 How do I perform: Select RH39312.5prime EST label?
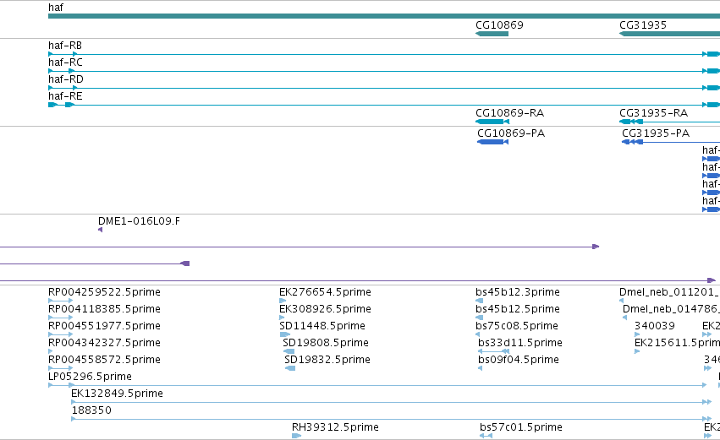[x=335, y=427]
